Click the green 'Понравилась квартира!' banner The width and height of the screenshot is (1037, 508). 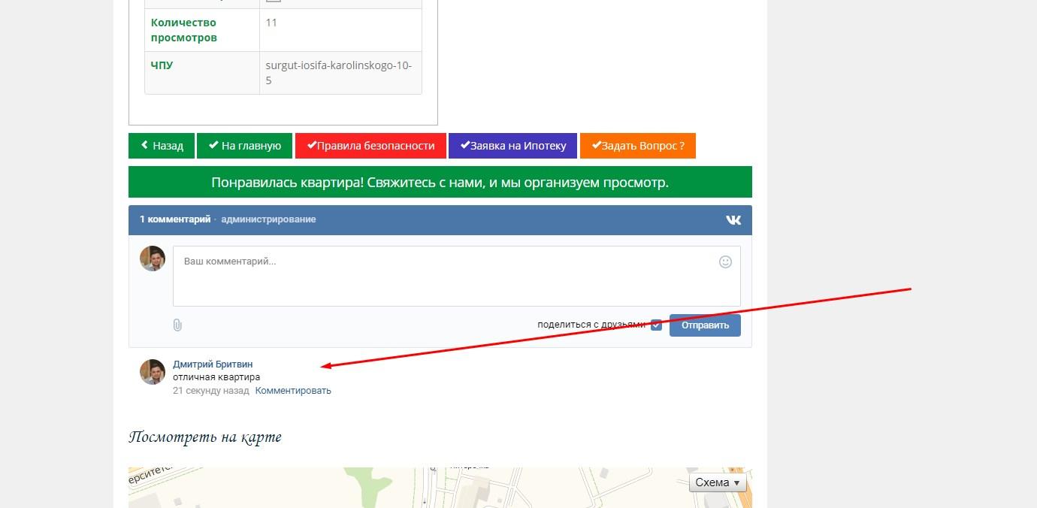[x=440, y=182]
